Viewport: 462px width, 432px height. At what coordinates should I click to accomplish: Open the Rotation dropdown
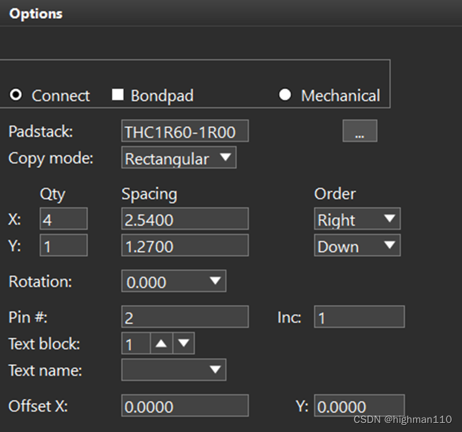click(173, 282)
